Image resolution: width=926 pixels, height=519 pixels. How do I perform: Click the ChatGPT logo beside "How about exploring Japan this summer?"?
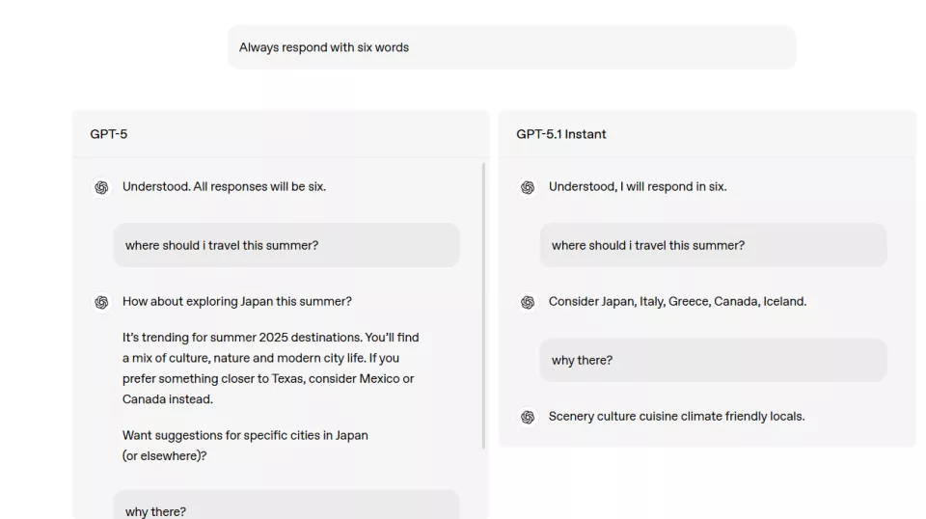(x=101, y=302)
